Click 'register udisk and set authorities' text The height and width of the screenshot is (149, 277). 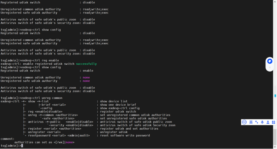(x=129, y=129)
